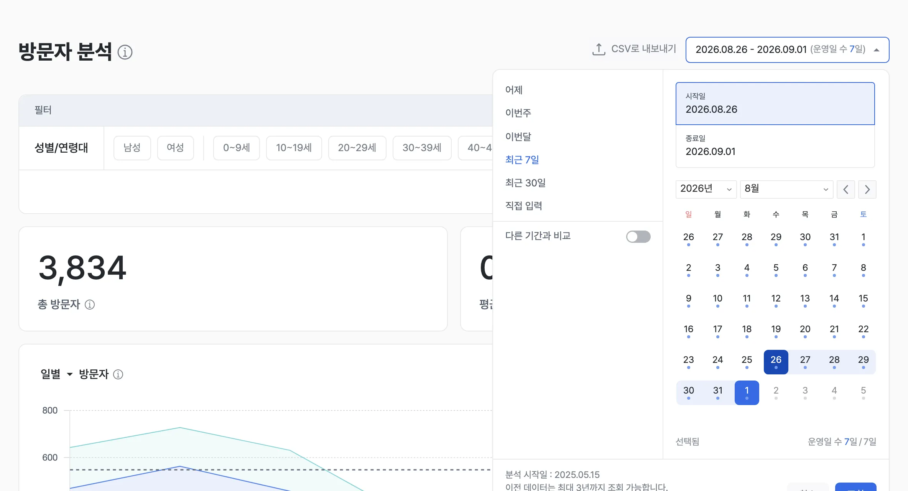Open the 2026년 year dropdown

(706, 189)
